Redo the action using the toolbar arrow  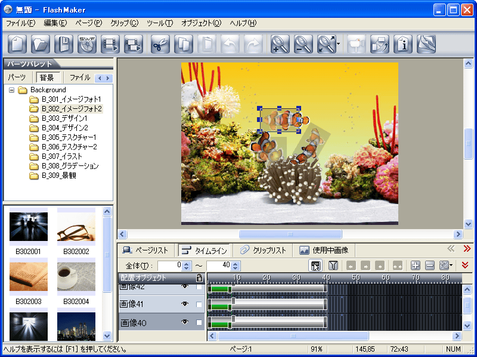pyautogui.click(x=253, y=44)
